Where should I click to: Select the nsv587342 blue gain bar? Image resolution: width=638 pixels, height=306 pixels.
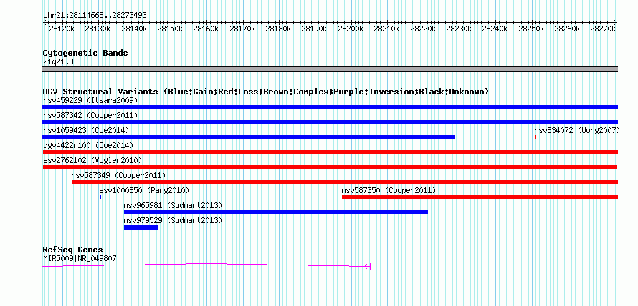[x=330, y=122]
